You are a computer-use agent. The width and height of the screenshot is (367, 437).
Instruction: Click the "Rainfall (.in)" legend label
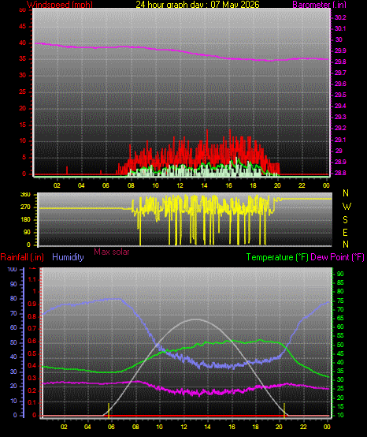pyautogui.click(x=22, y=257)
